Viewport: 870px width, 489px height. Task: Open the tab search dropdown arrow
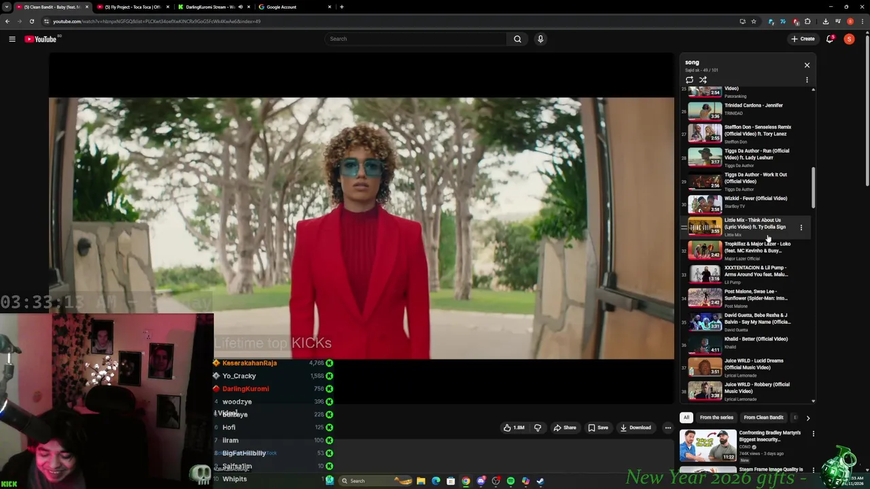[6, 7]
